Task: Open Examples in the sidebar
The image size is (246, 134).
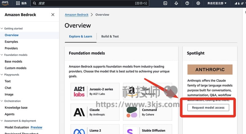Action: (11, 42)
